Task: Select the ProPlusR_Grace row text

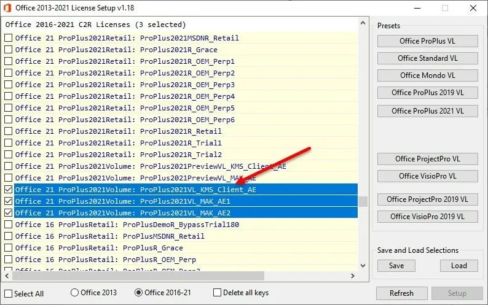Action: pyautogui.click(x=100, y=248)
